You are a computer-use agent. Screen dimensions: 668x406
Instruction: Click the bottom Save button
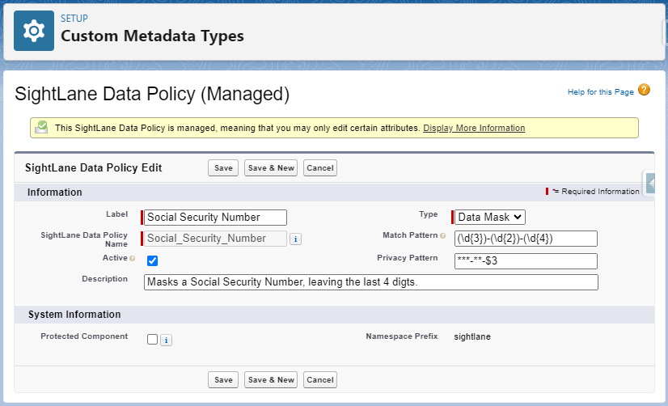[x=223, y=379]
